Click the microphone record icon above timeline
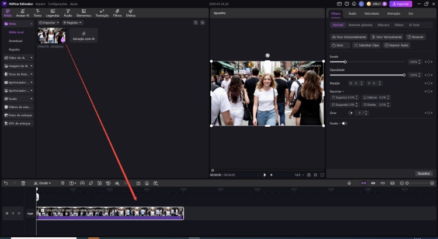This screenshot has height=239, width=438. coord(349,183)
